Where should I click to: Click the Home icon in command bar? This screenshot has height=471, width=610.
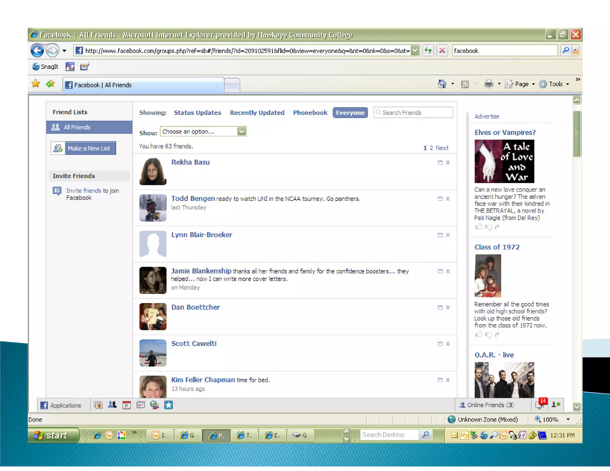pos(442,84)
